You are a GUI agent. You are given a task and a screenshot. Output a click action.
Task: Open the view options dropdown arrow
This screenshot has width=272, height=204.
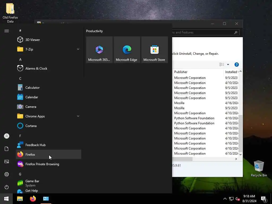click(x=228, y=65)
